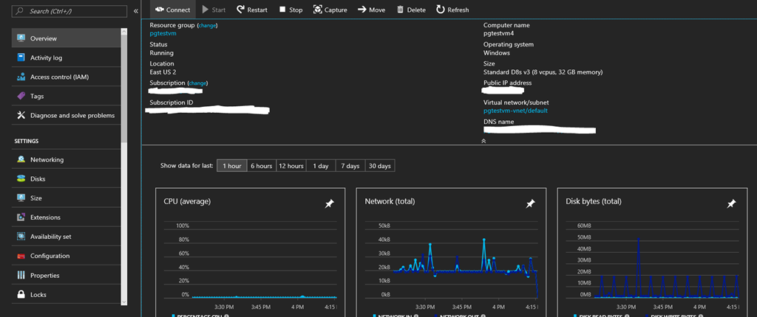The height and width of the screenshot is (317, 757).
Task: Stop the virtual machine
Action: [x=291, y=10]
